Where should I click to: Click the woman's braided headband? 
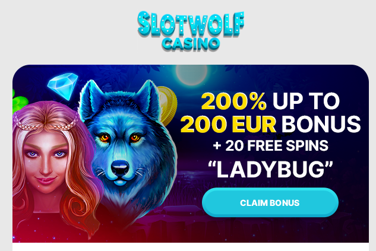46,122
